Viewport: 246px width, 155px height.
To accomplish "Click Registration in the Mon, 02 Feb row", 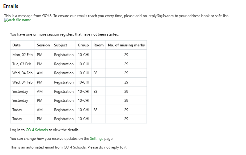I will click(64, 55).
